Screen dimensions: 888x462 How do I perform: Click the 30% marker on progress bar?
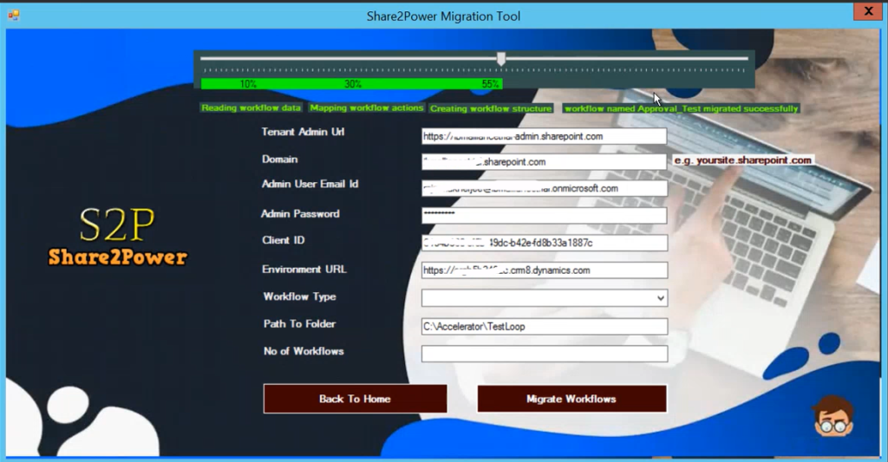(x=353, y=84)
